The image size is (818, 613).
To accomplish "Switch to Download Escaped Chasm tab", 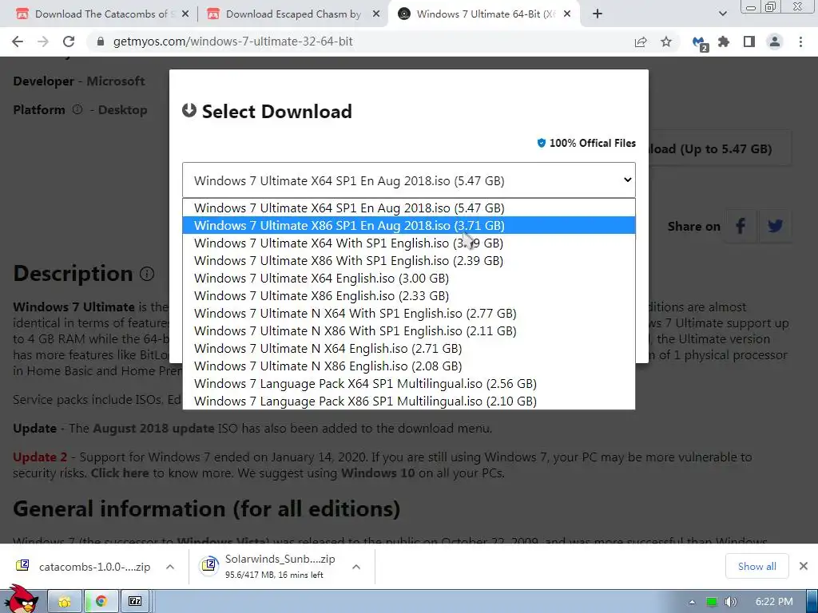I will pyautogui.click(x=292, y=14).
